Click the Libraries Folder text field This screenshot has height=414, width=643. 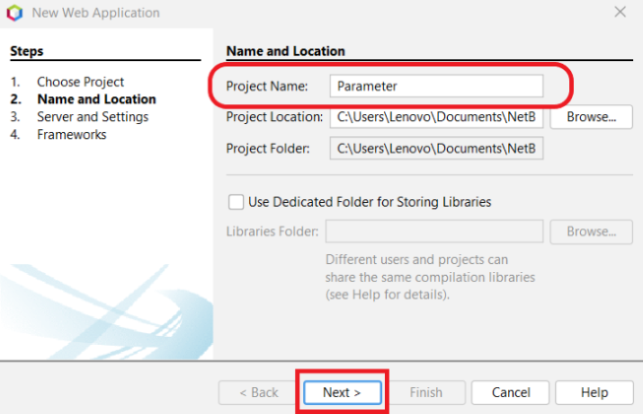pyautogui.click(x=434, y=232)
